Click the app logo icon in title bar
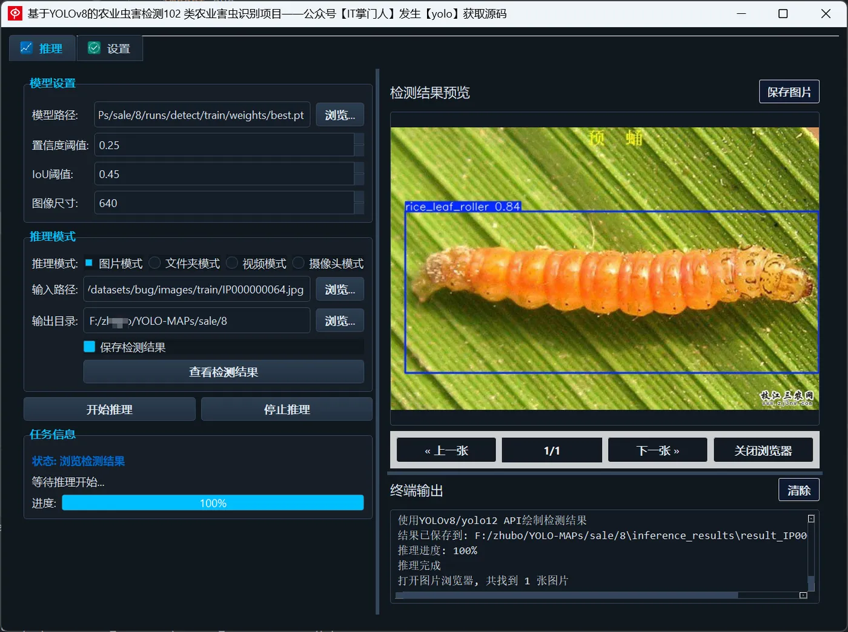This screenshot has width=848, height=632. coord(15,13)
